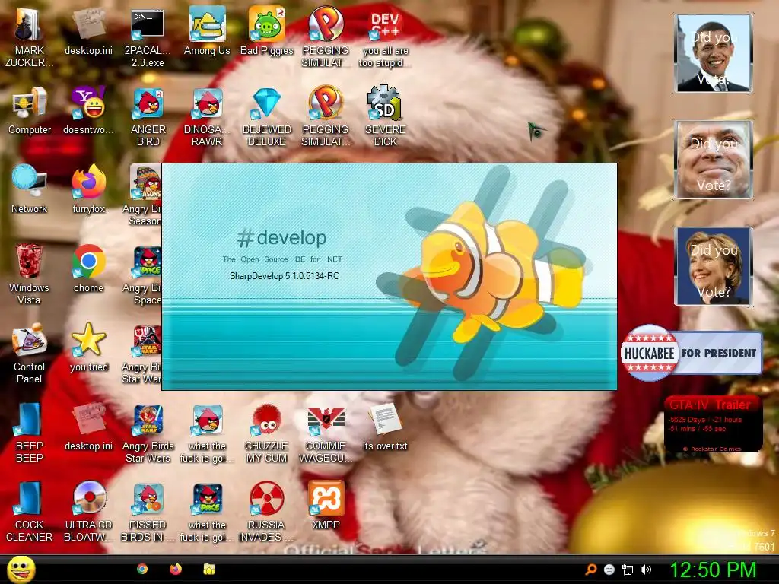This screenshot has height=584, width=779.
Task: Open the network status tray icon
Action: coord(628,570)
